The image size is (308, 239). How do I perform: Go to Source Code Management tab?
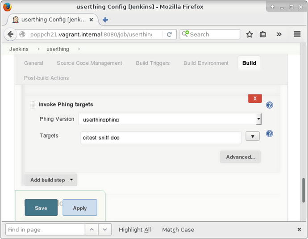pyautogui.click(x=89, y=63)
